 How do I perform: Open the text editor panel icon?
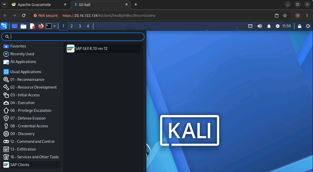pyautogui.click(x=32, y=26)
